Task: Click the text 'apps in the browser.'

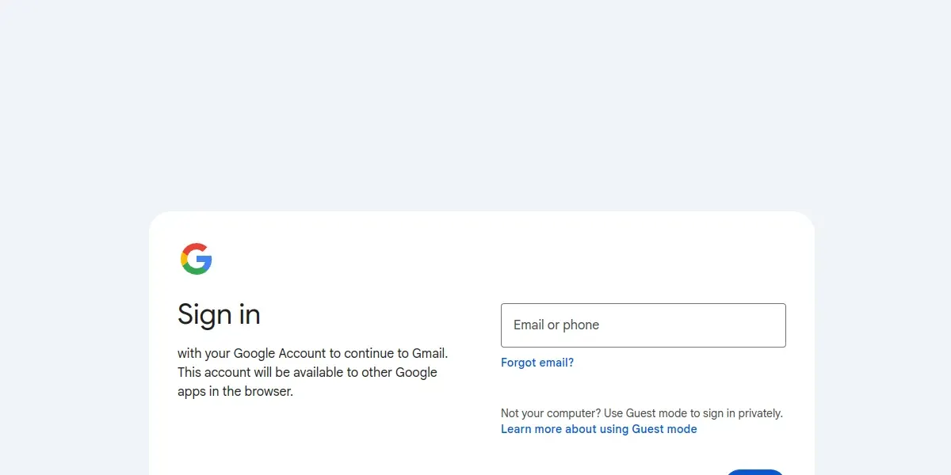Action: point(235,391)
